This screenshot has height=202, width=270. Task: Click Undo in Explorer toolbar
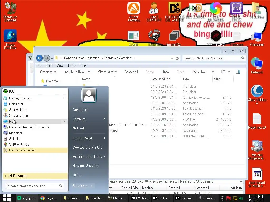point(165,72)
